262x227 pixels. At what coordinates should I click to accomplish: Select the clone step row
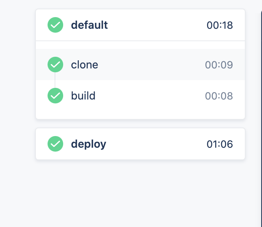pyautogui.click(x=140, y=65)
